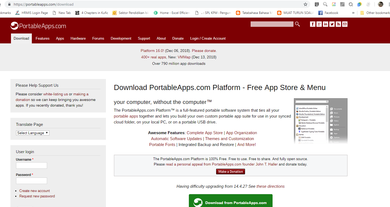Image resolution: width=390 pixels, height=207 pixels.
Task: Open the Sektor Pendidikan Islam bookmark
Action: point(131,13)
